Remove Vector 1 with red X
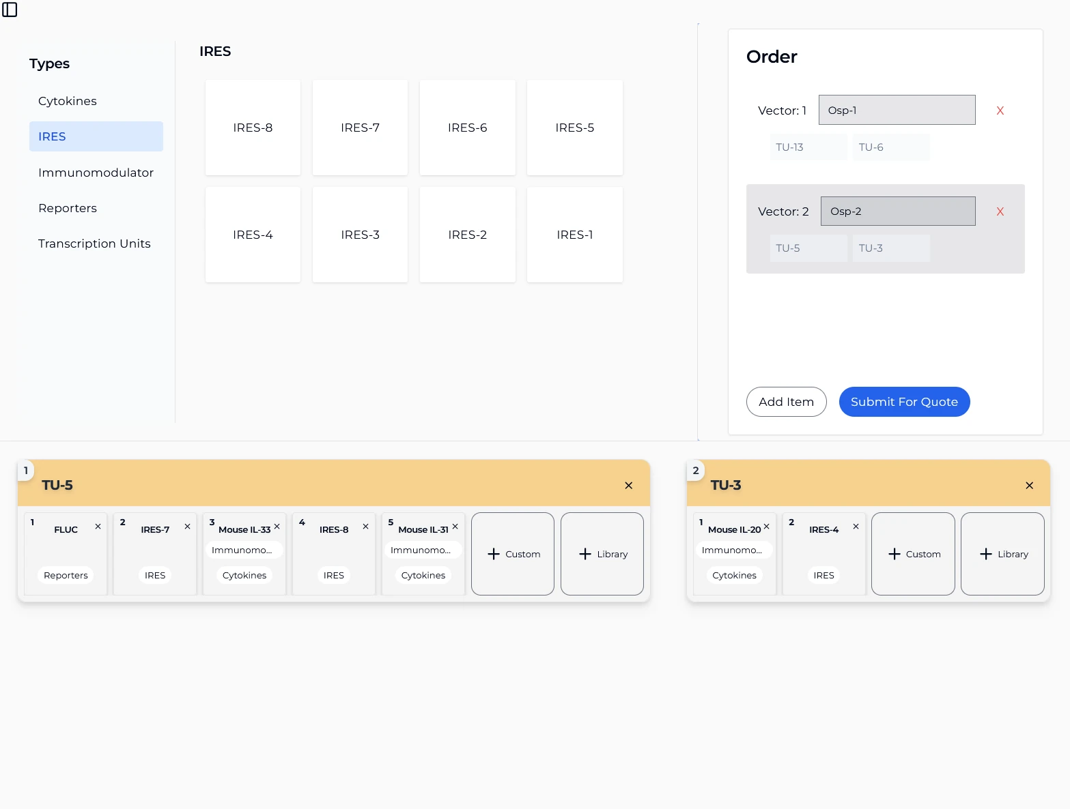This screenshot has height=809, width=1070. click(1000, 111)
